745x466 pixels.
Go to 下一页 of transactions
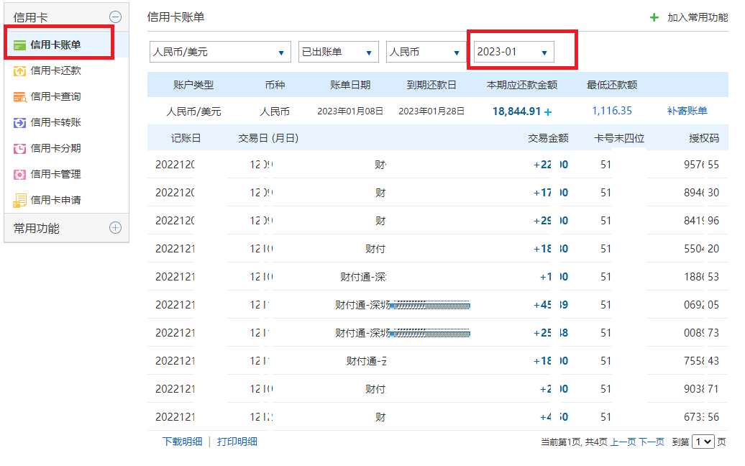[652, 442]
